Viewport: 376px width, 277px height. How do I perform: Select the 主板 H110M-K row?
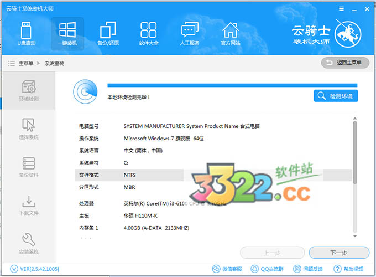213,216
